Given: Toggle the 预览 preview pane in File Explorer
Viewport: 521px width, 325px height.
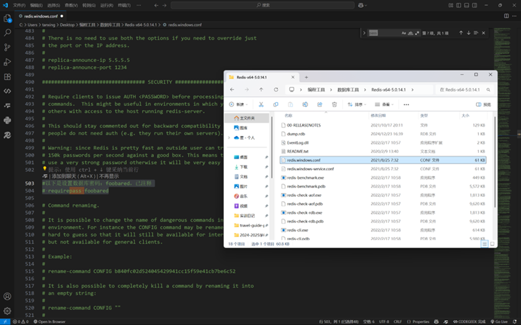Looking at the screenshot, I should pyautogui.click(x=483, y=105).
